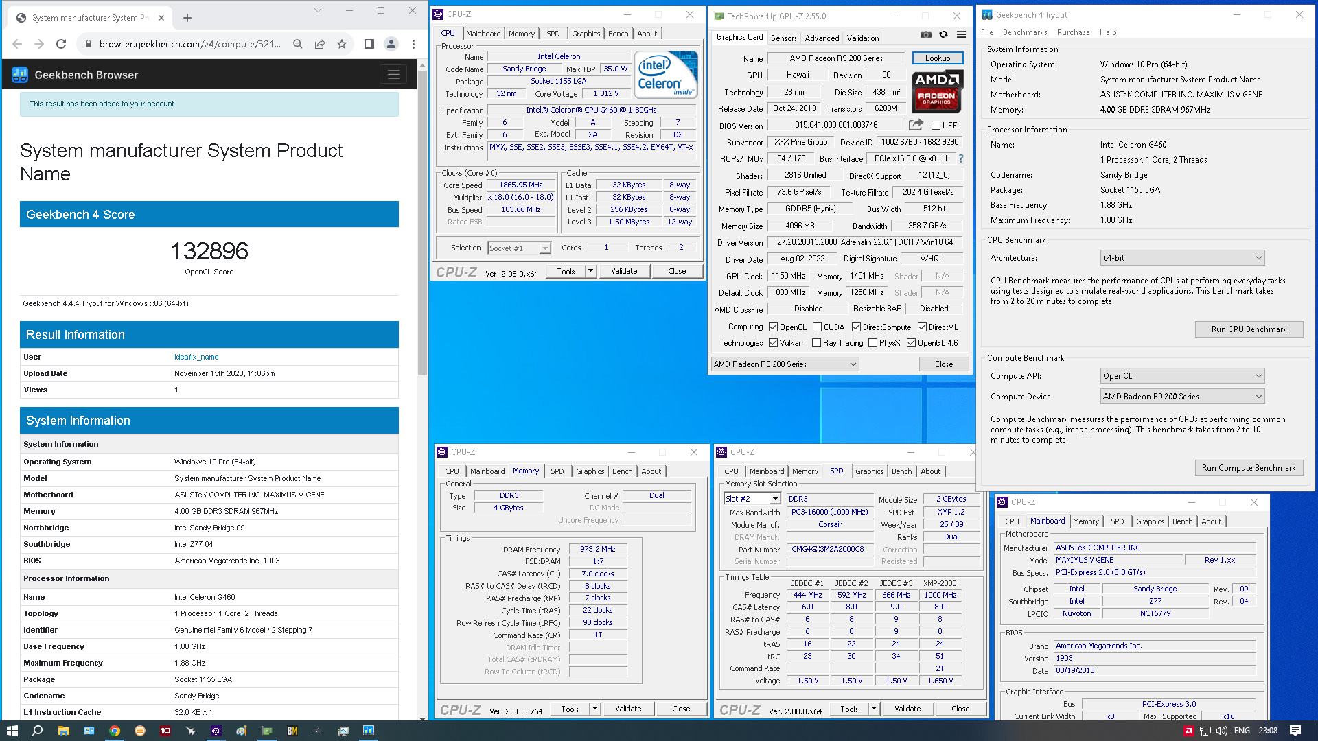The image size is (1318, 741).
Task: Open the Geekbench Browser hamburger navigation menu
Action: (x=393, y=75)
